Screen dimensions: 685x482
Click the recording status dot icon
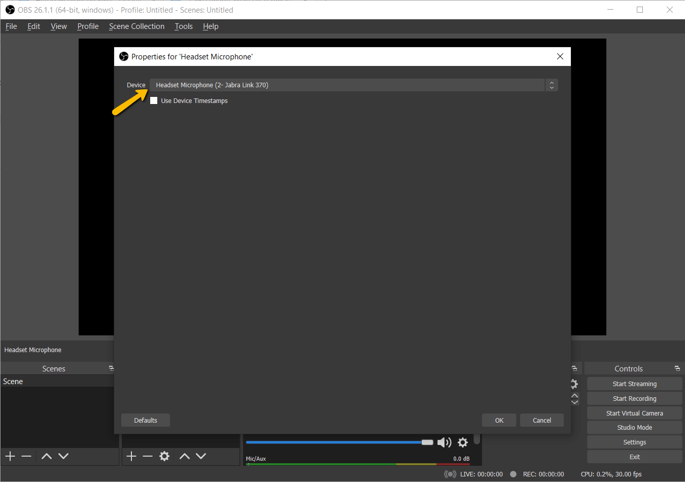click(x=513, y=474)
